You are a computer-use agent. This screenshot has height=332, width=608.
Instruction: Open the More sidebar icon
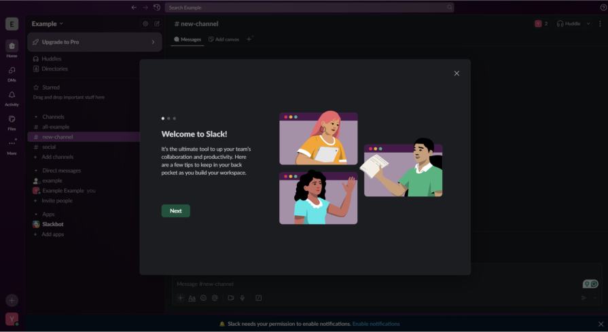[x=12, y=147]
